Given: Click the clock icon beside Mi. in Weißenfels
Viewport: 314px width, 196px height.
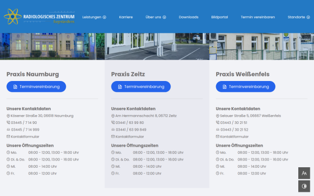Looking at the screenshot, I should (x=218, y=166).
